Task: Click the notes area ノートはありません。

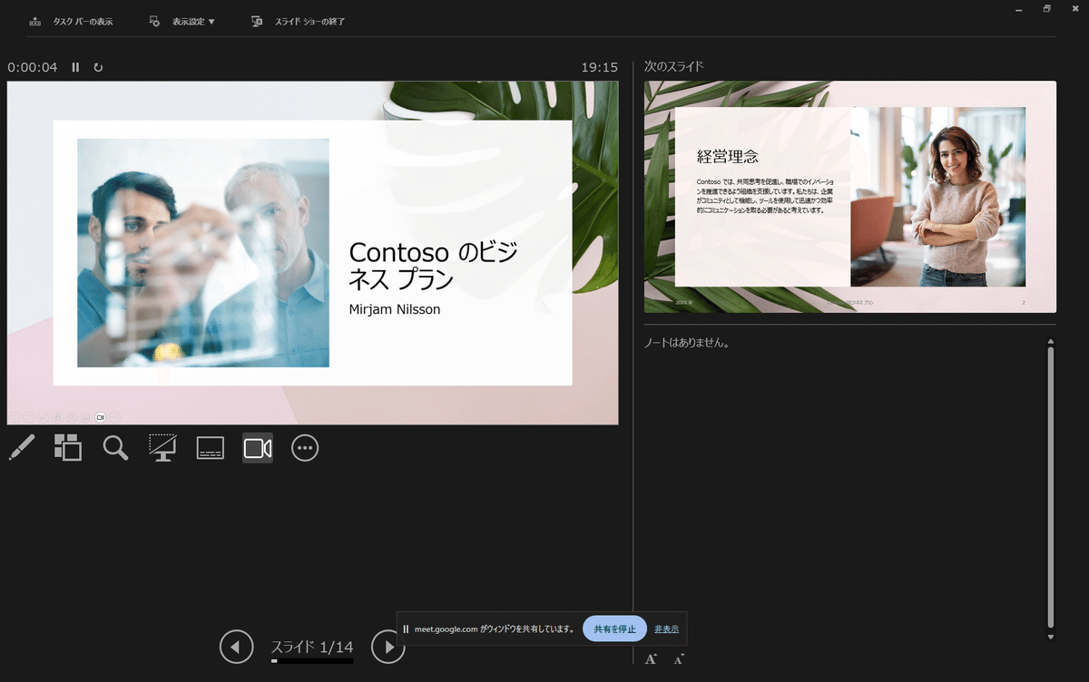Action: 687,344
